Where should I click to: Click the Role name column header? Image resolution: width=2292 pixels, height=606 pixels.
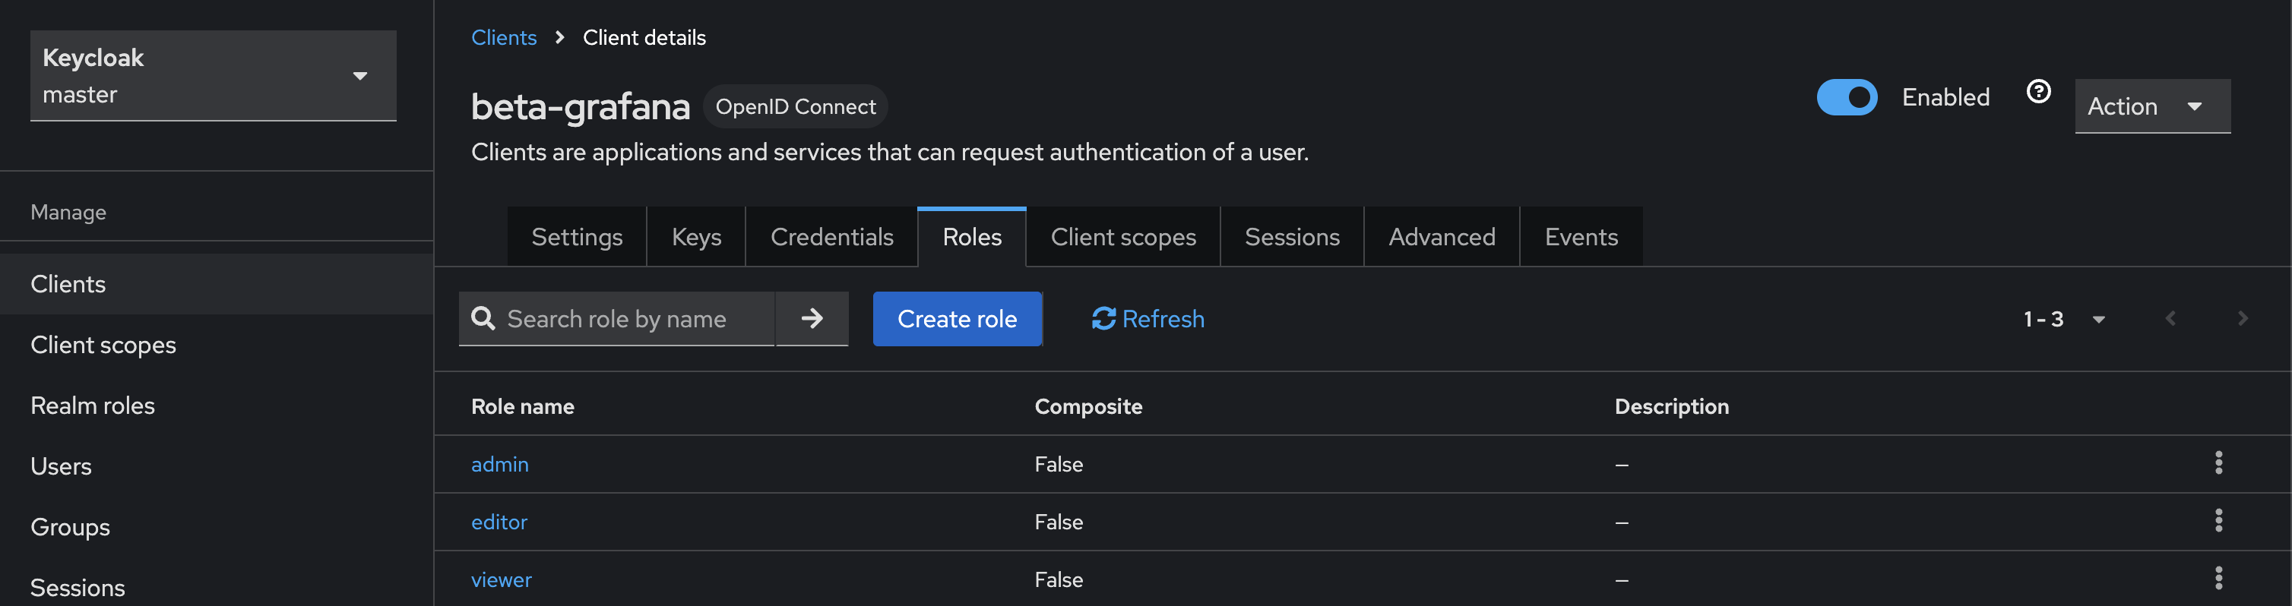coord(522,406)
